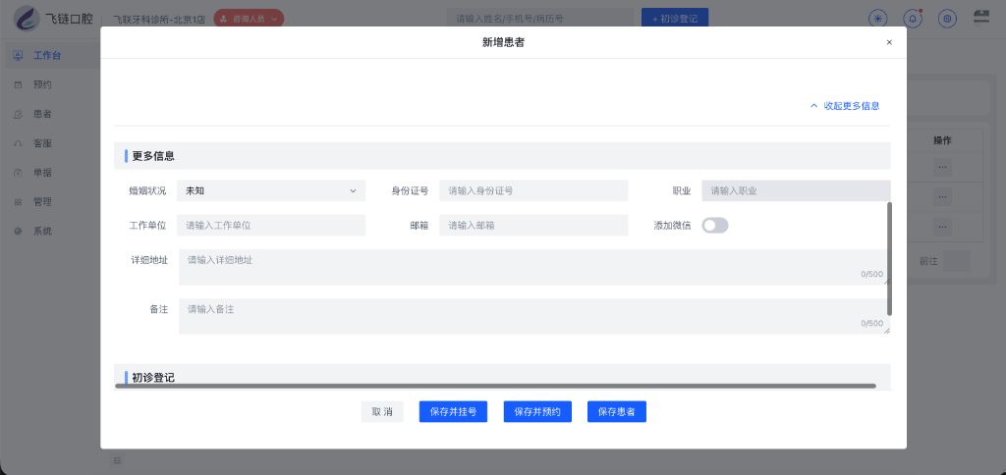
Task: Open 单据 in the sidebar
Action: [42, 173]
